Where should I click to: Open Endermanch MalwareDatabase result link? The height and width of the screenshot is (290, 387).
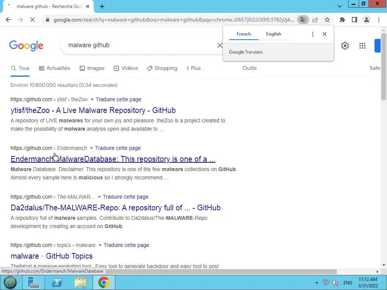[x=113, y=159]
